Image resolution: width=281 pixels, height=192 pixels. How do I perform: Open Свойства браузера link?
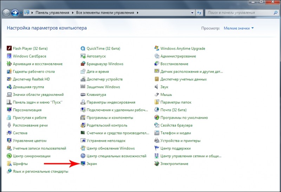click(176, 125)
